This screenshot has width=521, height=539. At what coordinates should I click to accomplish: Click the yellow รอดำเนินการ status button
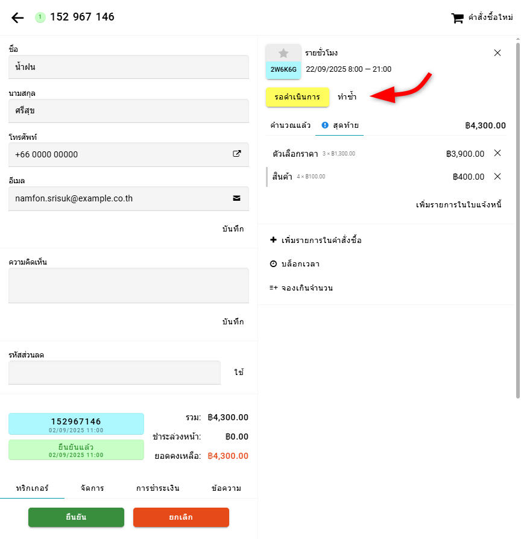tap(297, 96)
